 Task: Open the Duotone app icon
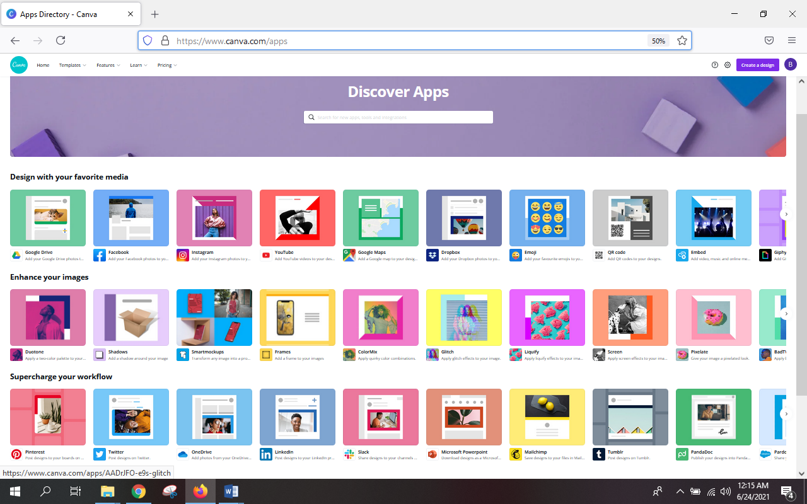(16, 355)
